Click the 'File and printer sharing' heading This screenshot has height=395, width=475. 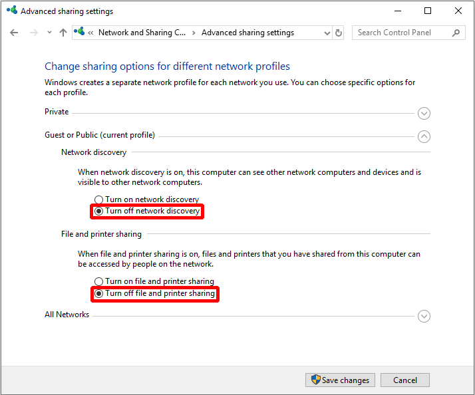pyautogui.click(x=101, y=234)
